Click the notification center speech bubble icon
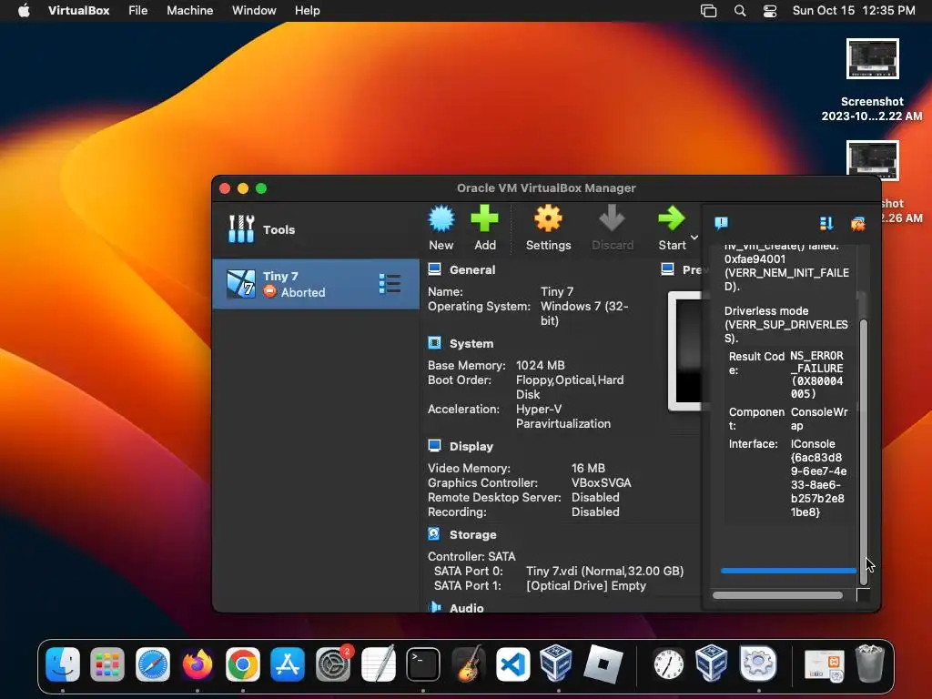This screenshot has height=699, width=932. [x=721, y=223]
